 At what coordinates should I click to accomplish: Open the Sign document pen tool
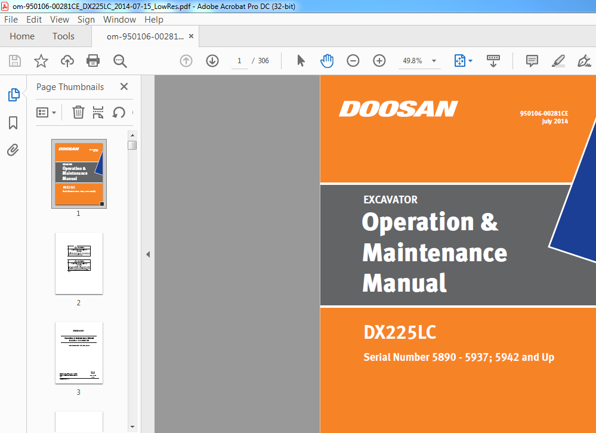coord(584,61)
